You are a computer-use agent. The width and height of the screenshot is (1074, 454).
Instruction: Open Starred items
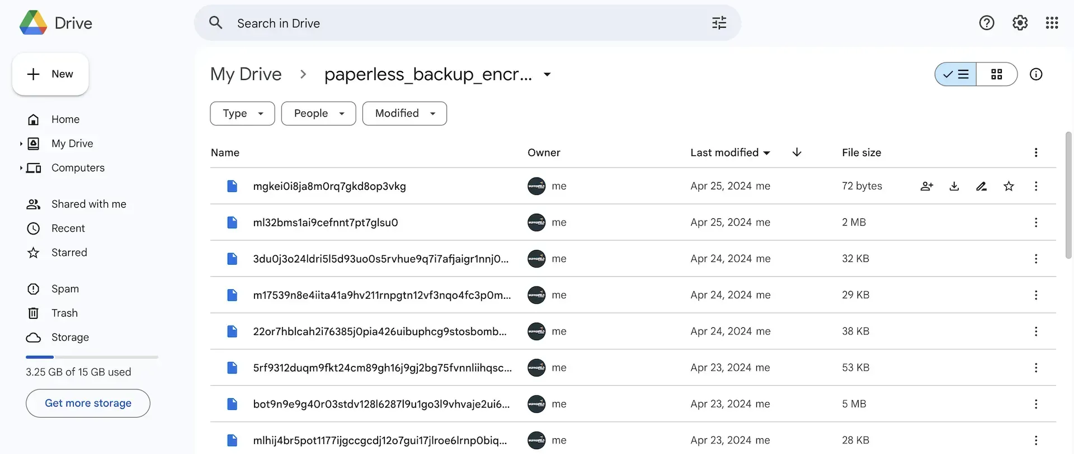(69, 252)
